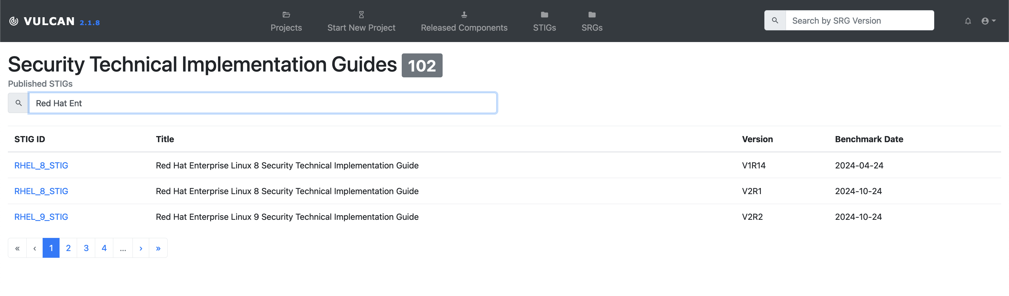Open the user account dropdown menu
The image size is (1009, 296).
tap(988, 21)
